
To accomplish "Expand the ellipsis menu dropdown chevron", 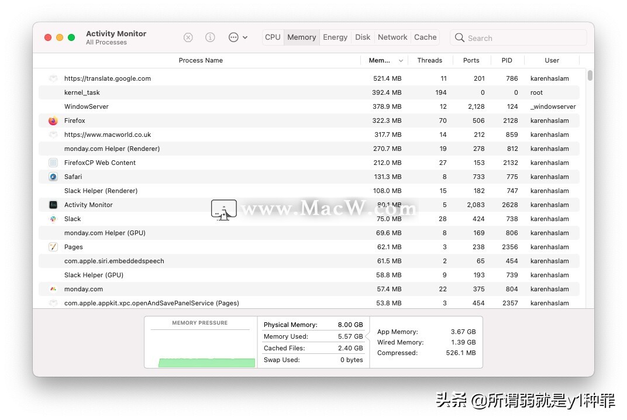I will [x=245, y=37].
